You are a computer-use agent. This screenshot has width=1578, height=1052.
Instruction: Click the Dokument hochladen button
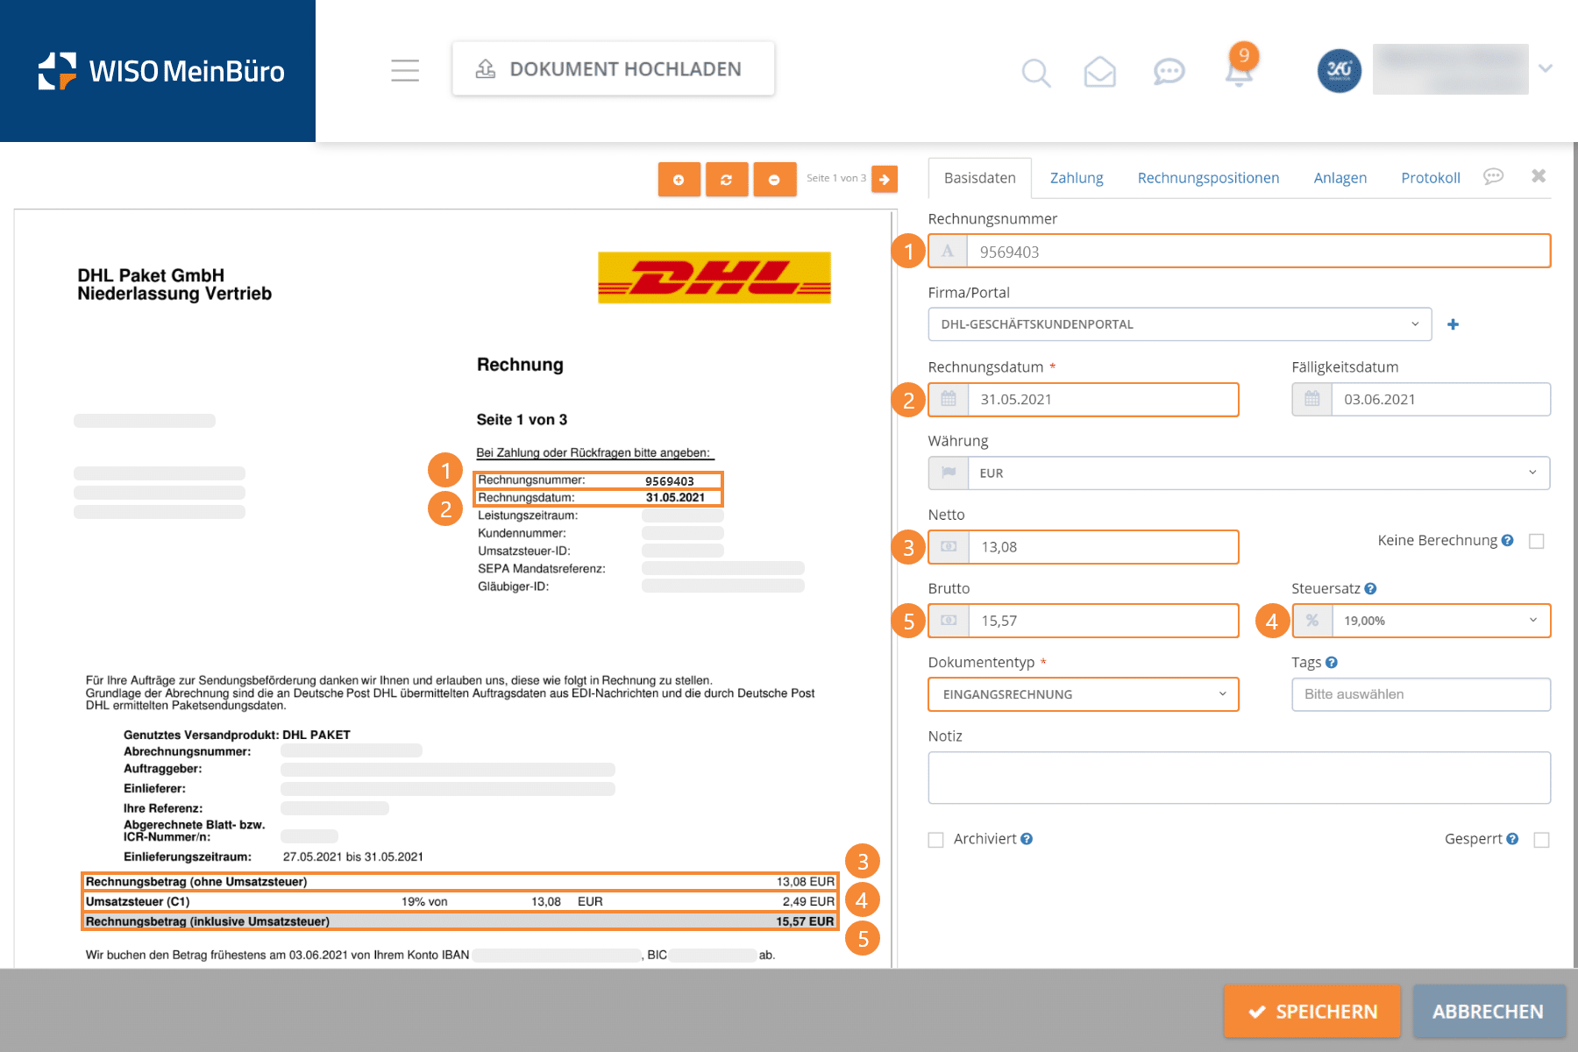pos(614,68)
